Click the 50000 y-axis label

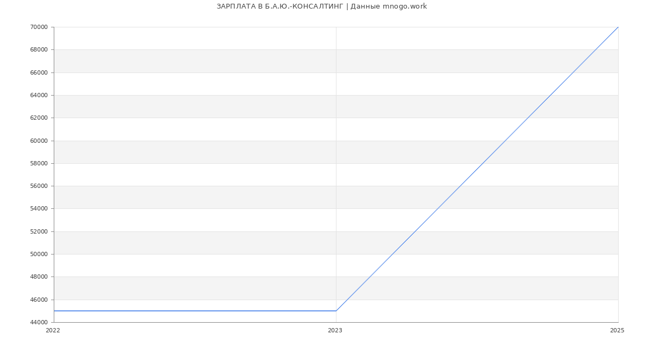click(39, 255)
